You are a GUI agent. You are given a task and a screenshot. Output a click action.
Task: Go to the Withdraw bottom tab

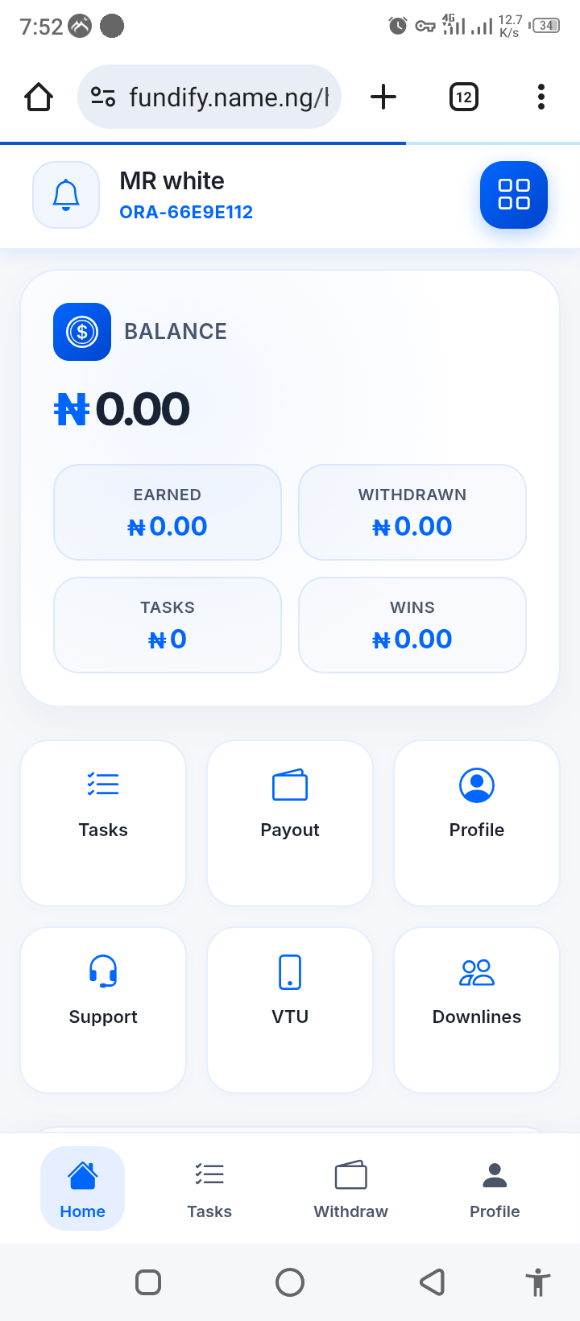[x=350, y=1189]
